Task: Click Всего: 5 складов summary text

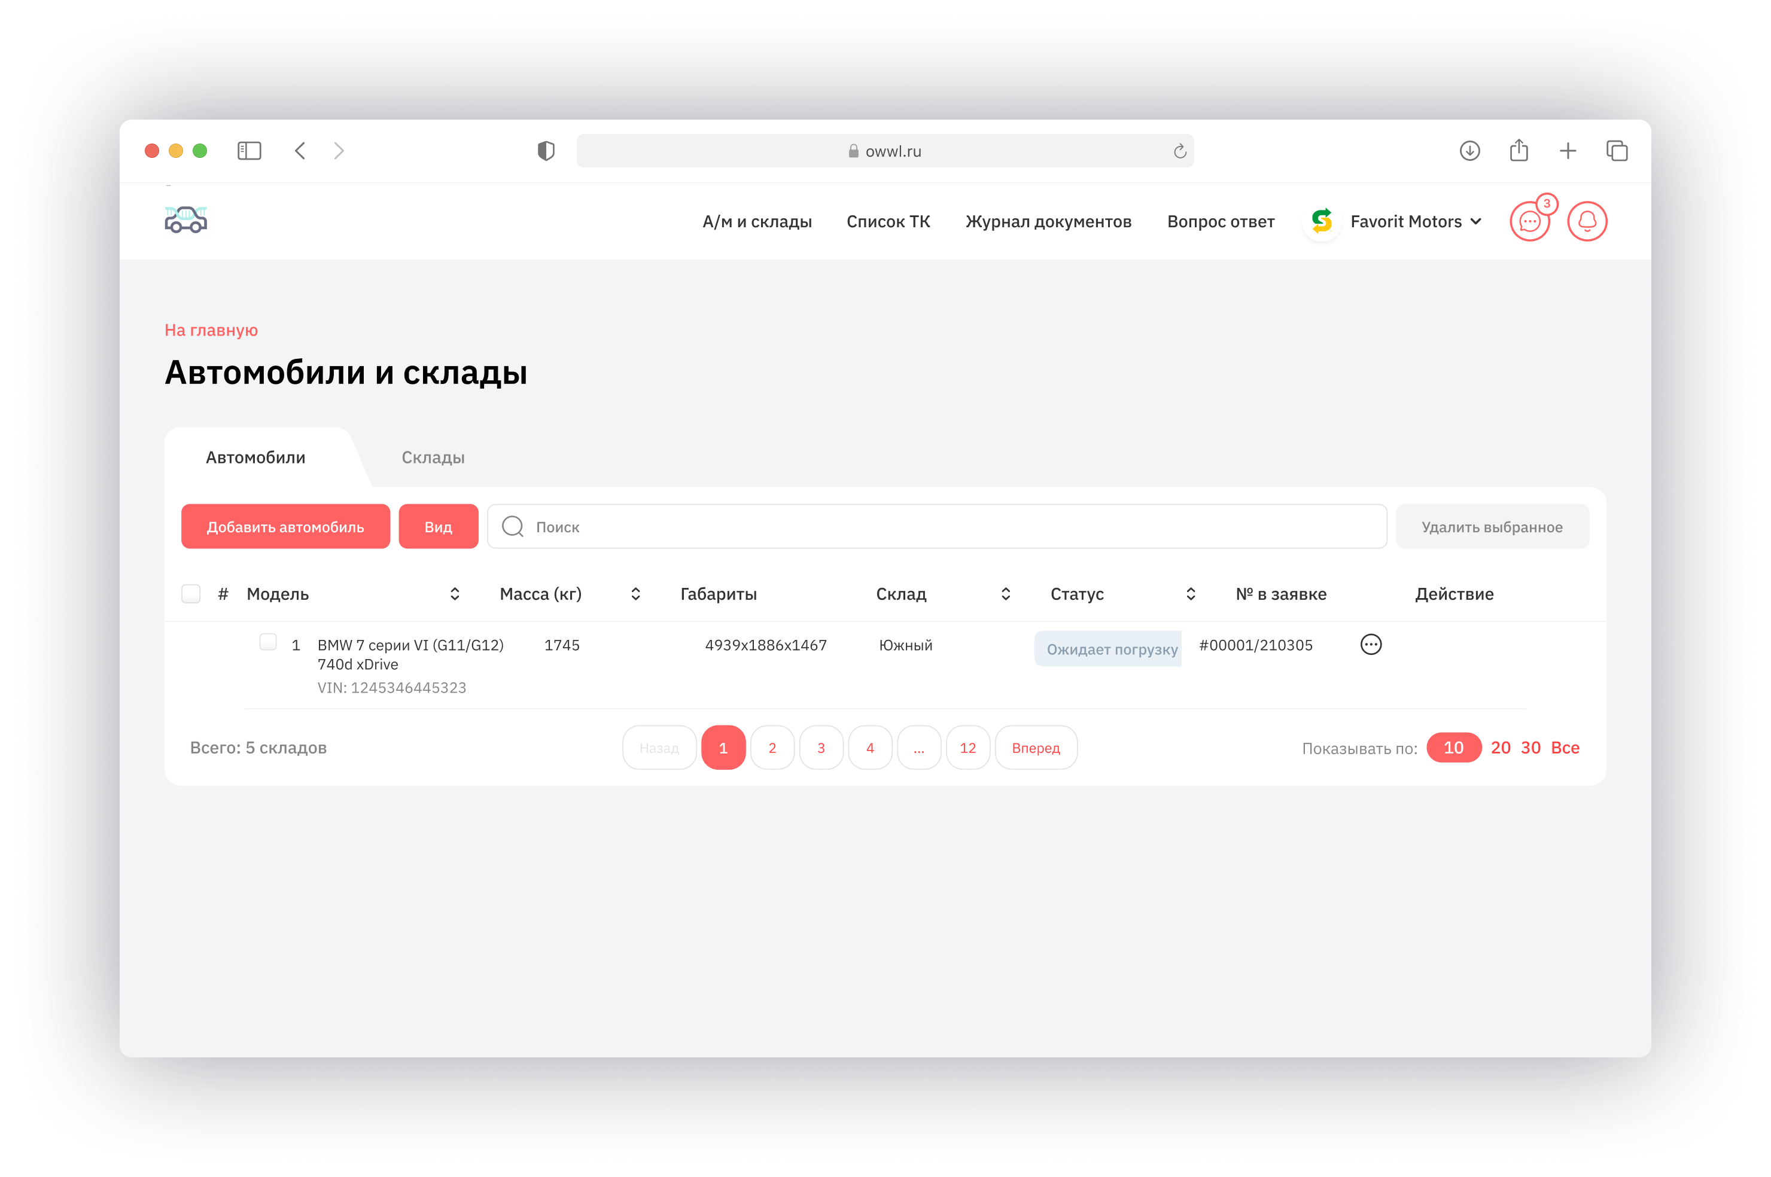Action: point(258,747)
